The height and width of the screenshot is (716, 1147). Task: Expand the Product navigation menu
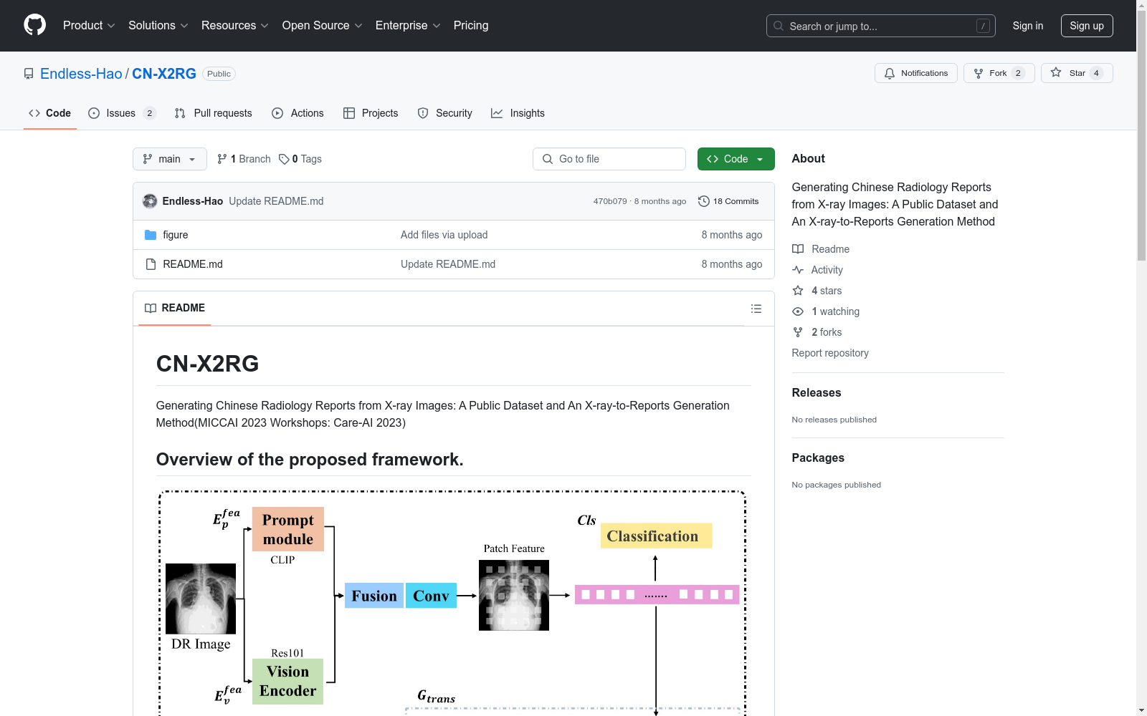coord(88,25)
